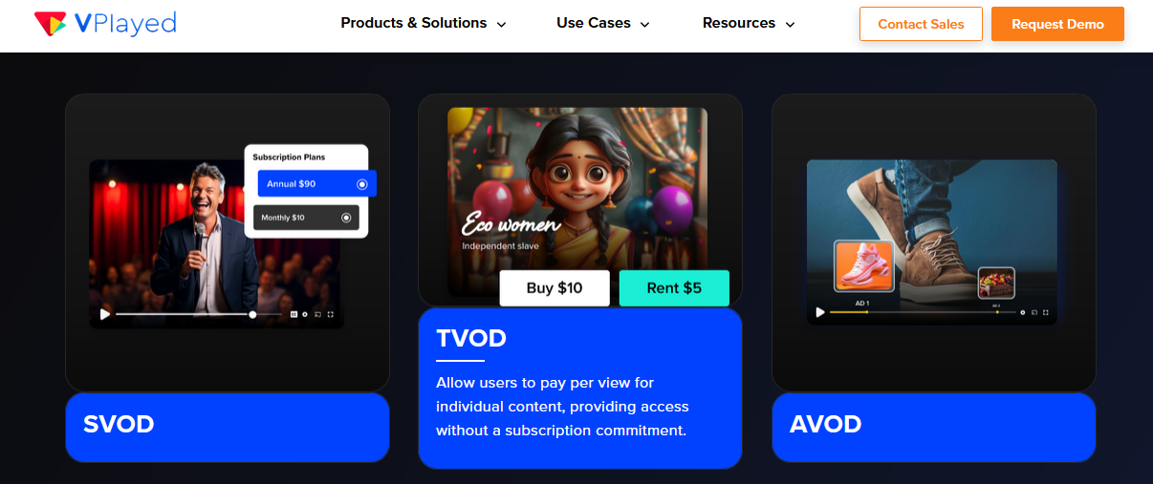Enter fullscreen on the comedian video player
This screenshot has height=484, width=1153.
click(330, 314)
